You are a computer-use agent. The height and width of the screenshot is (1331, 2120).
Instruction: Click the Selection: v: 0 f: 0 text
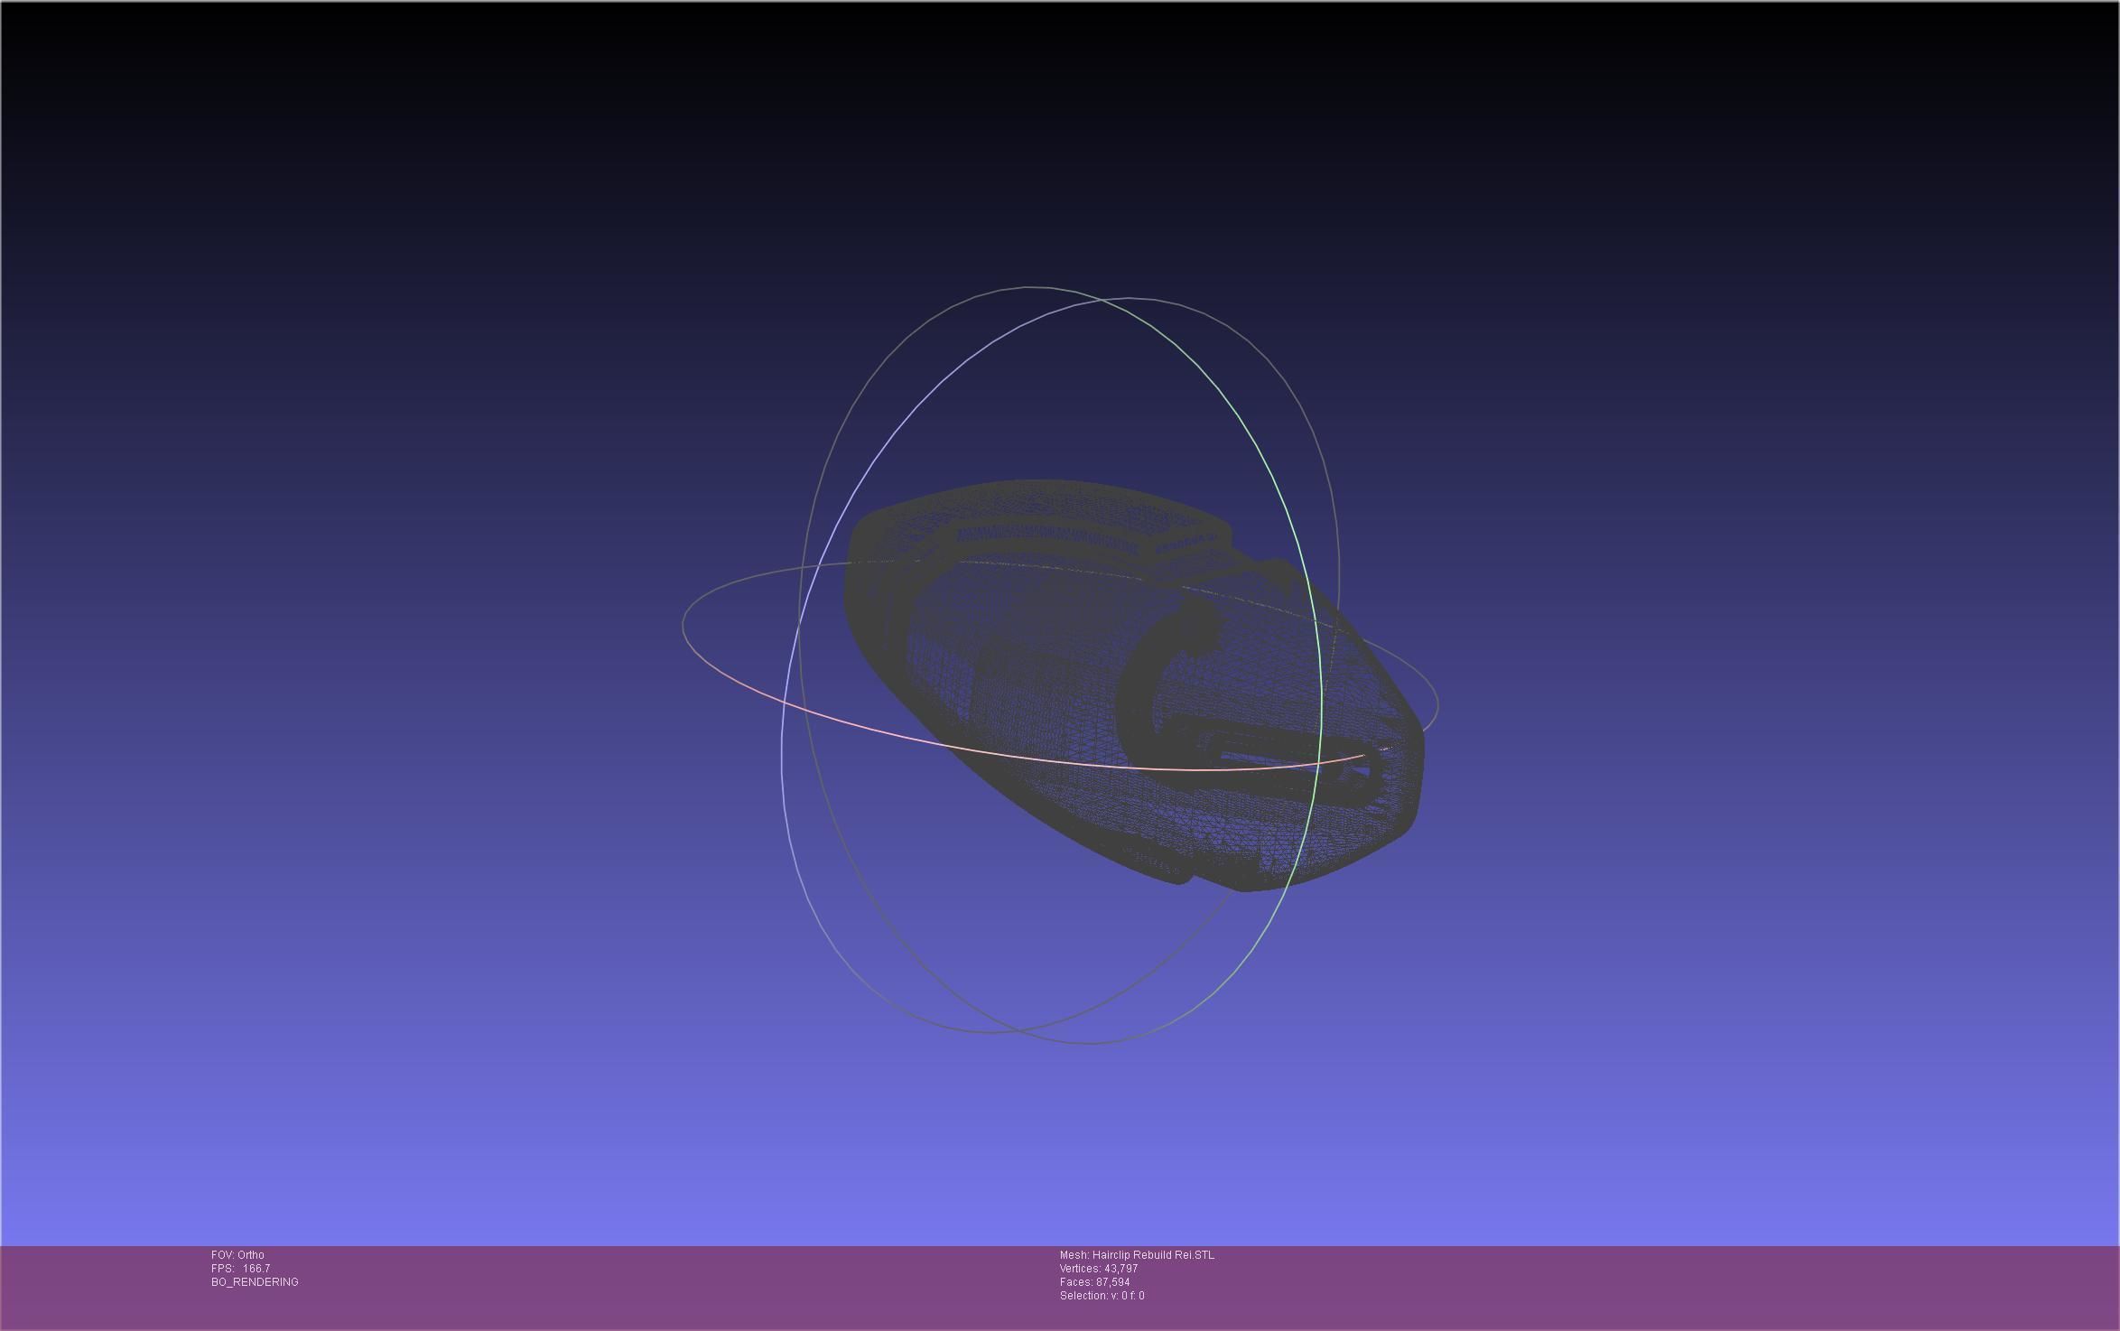(1102, 1296)
